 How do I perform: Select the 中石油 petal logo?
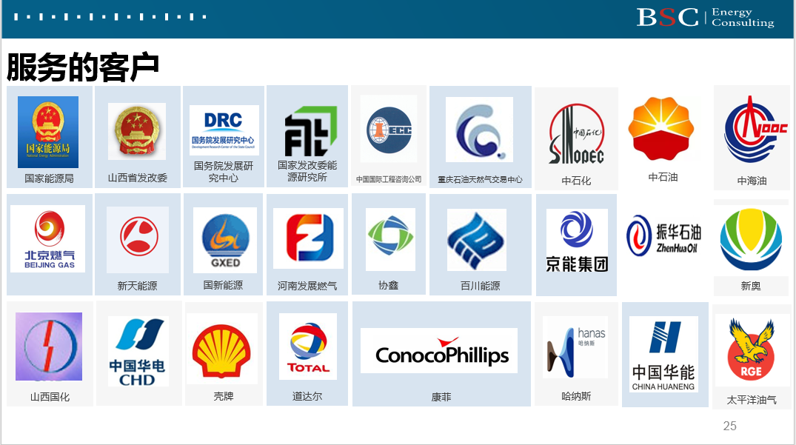click(x=661, y=129)
